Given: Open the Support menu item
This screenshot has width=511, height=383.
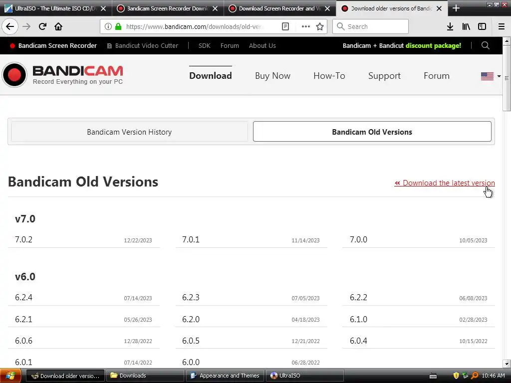Looking at the screenshot, I should tap(384, 76).
